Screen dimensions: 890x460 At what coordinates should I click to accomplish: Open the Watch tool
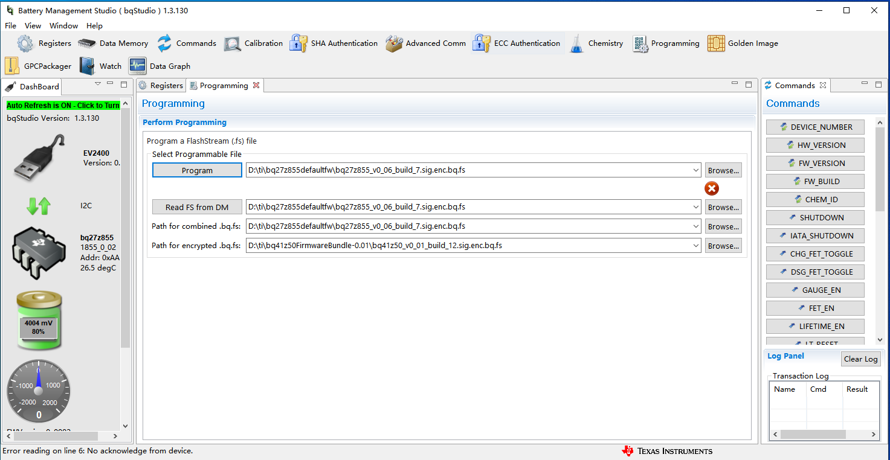pyautogui.click(x=100, y=66)
